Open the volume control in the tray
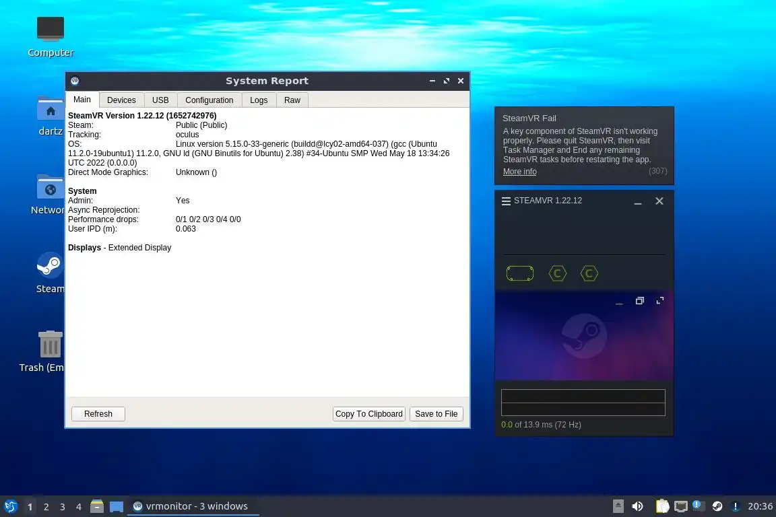Viewport: 776px width, 517px height. click(637, 506)
